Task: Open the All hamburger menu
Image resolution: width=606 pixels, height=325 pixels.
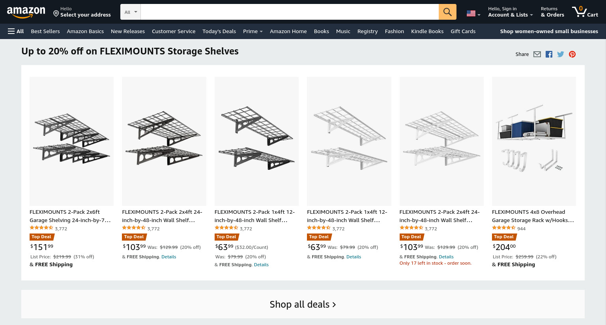Action: (16, 31)
